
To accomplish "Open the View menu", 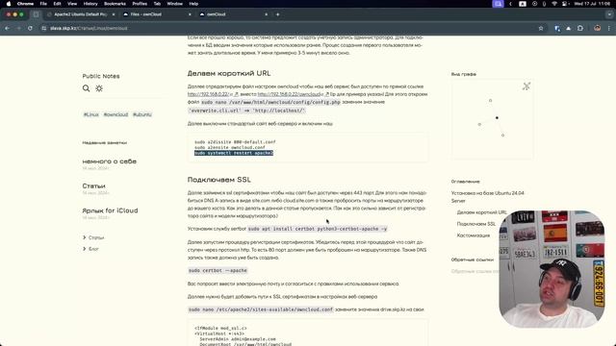I will (72, 4).
